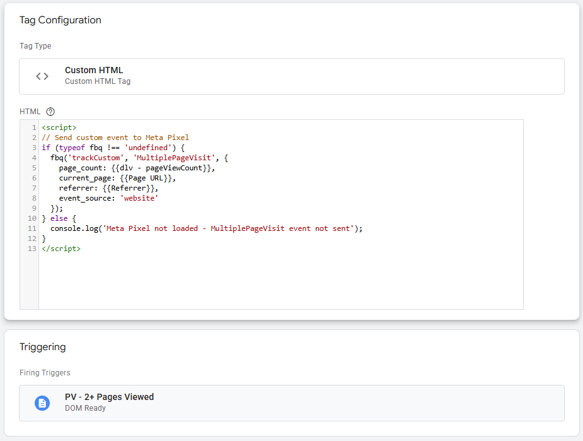
Task: Click the Firing Triggers label
Action: pyautogui.click(x=45, y=372)
